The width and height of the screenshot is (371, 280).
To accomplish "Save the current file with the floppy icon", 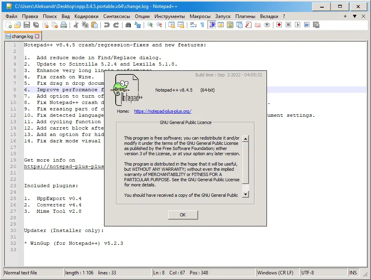I will coord(27,25).
